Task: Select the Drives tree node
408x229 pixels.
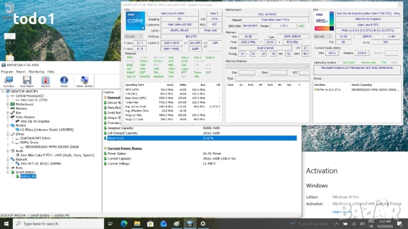Action: click(x=20, y=134)
